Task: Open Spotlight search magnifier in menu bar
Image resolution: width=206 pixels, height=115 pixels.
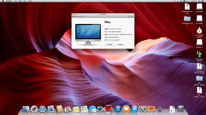Action: [199, 1]
